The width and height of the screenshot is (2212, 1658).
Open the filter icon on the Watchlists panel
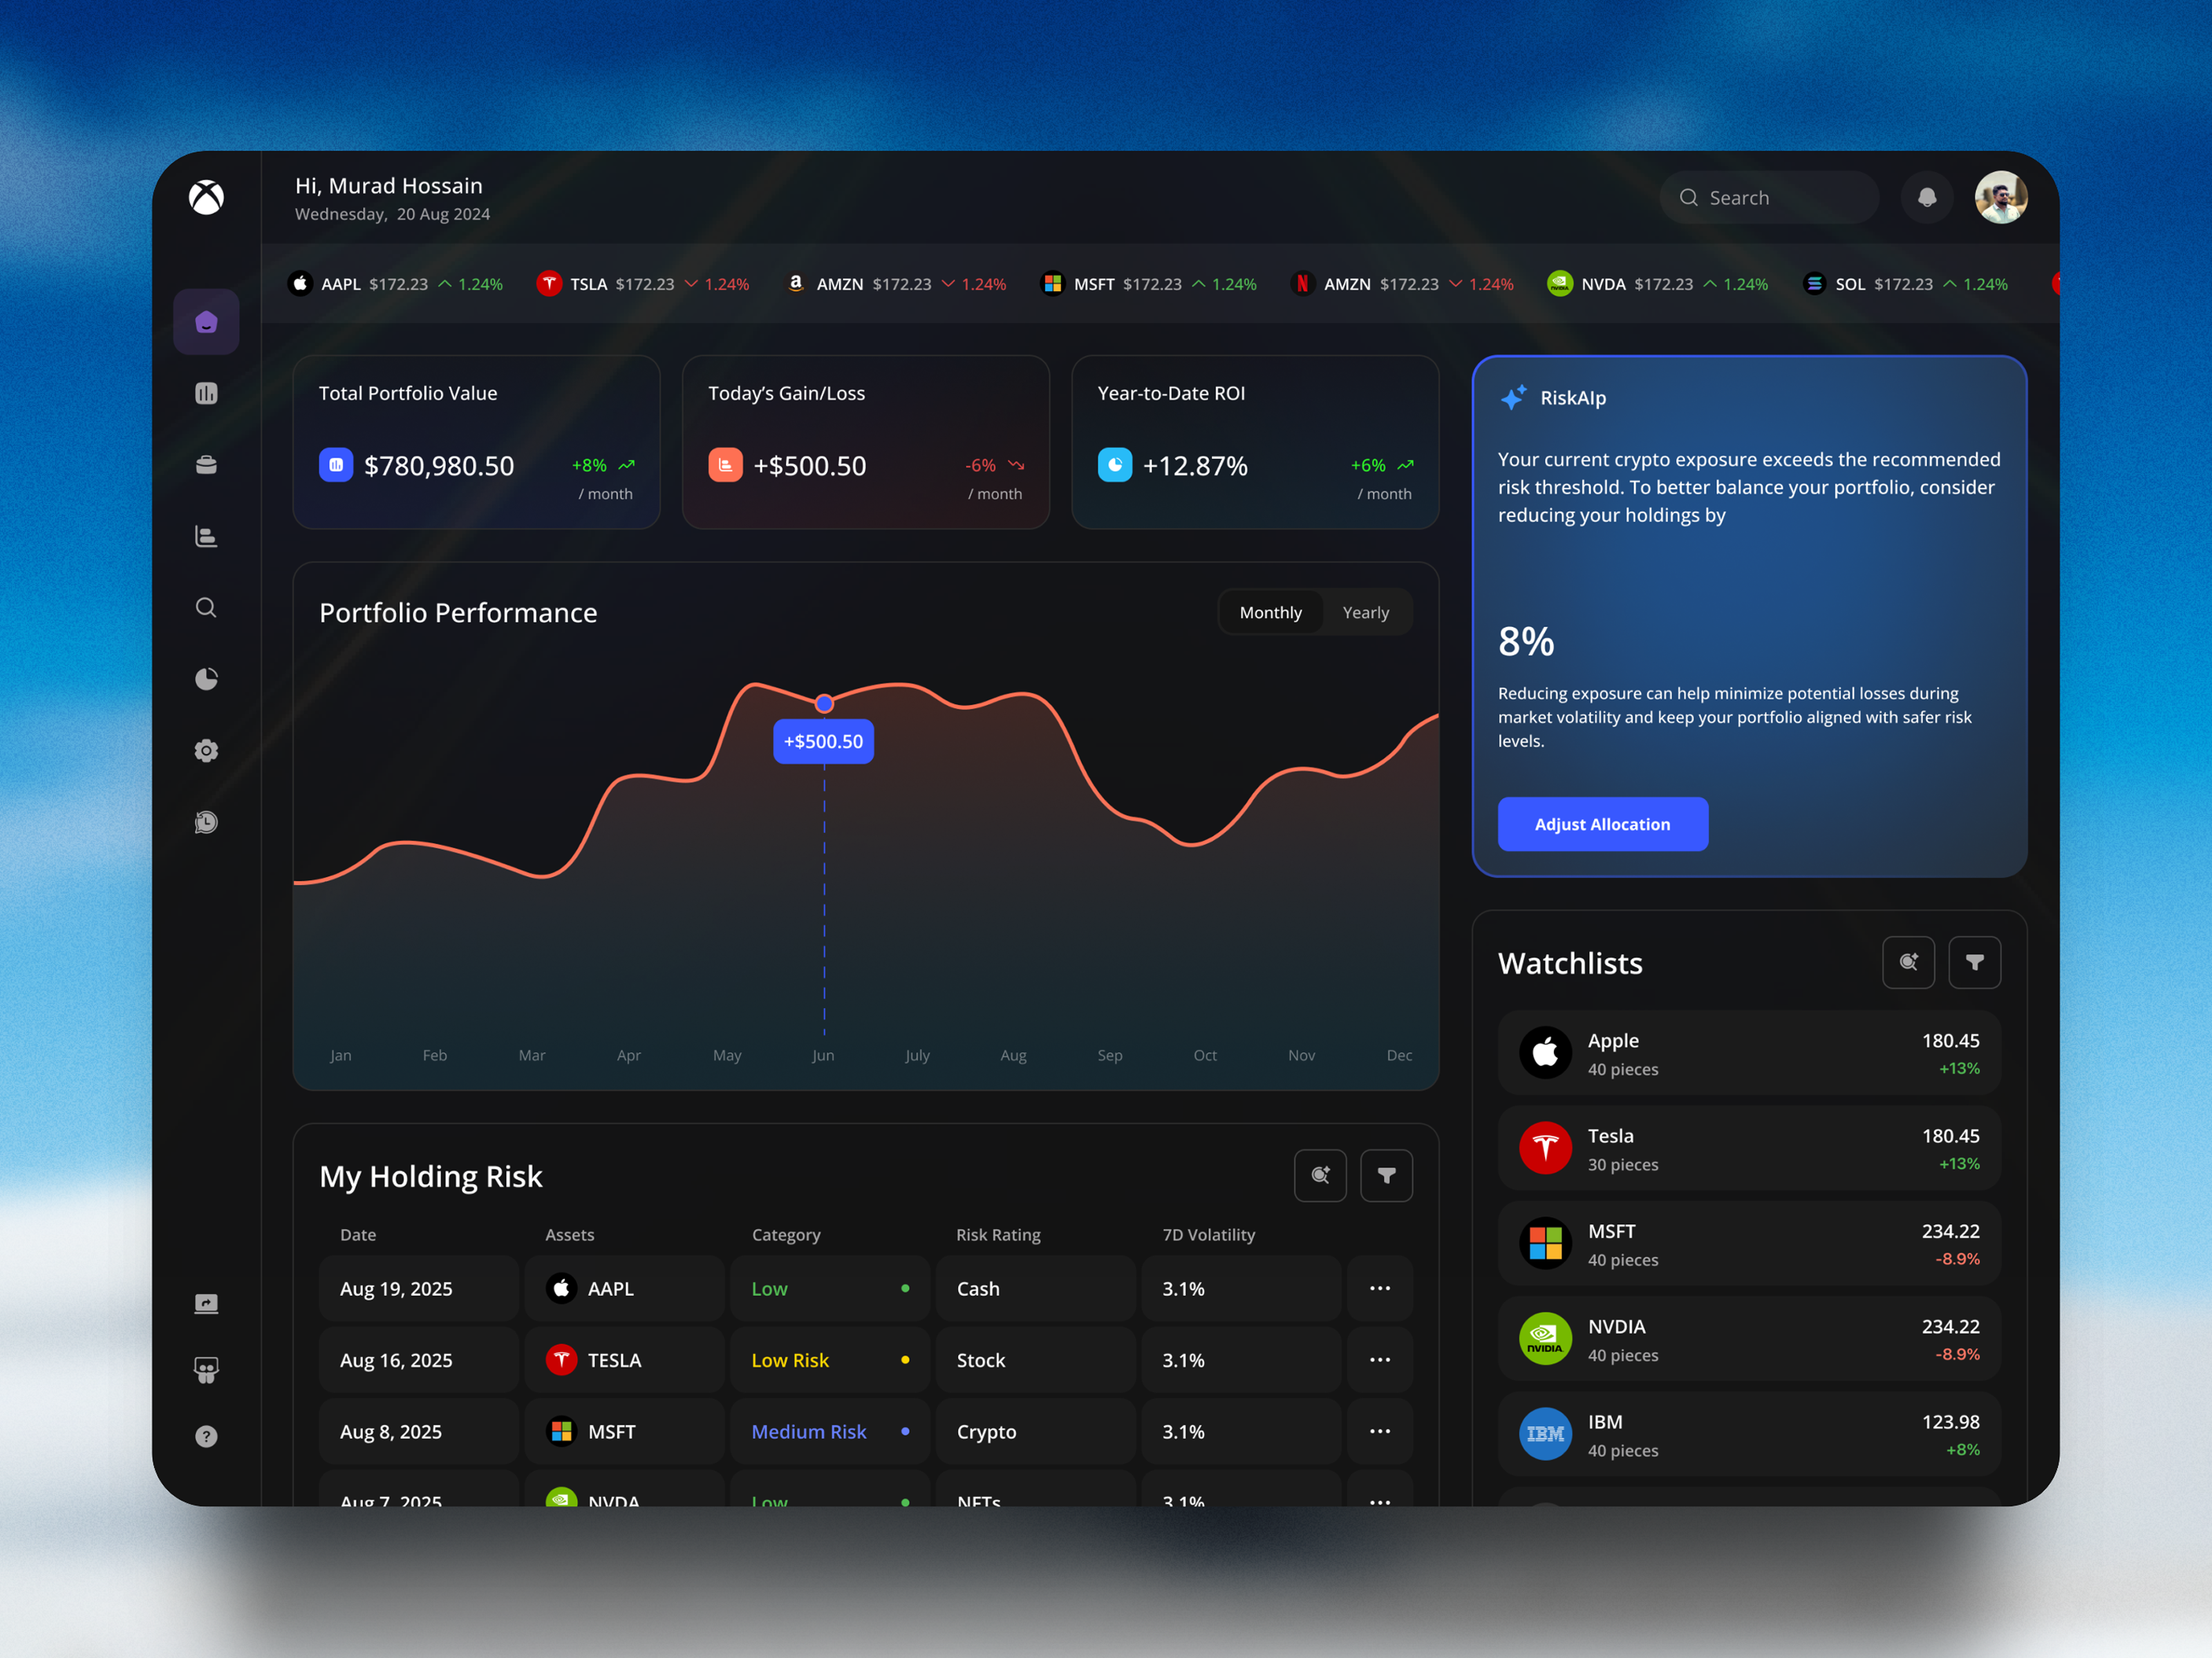click(x=1974, y=962)
